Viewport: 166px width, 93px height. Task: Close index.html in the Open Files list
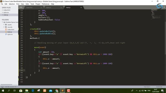tap(2, 10)
